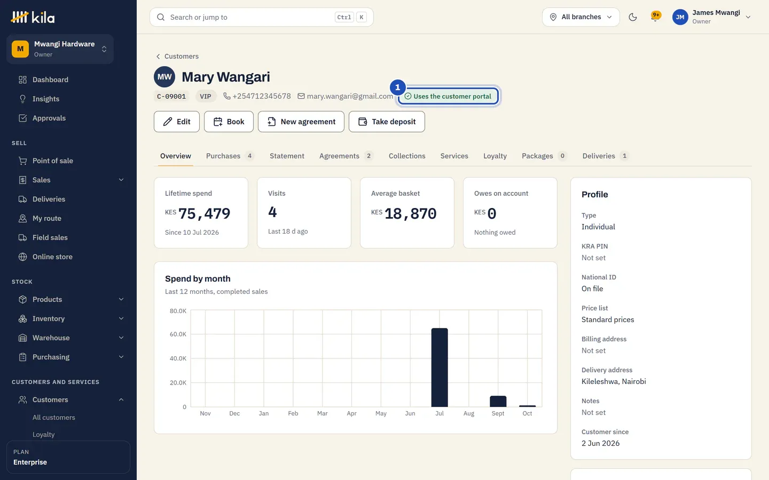
Task: Click the Take deposit button
Action: point(387,122)
